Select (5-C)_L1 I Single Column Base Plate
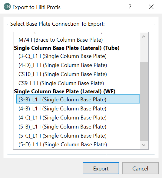This screenshot has height=178, width=162. 62,136
